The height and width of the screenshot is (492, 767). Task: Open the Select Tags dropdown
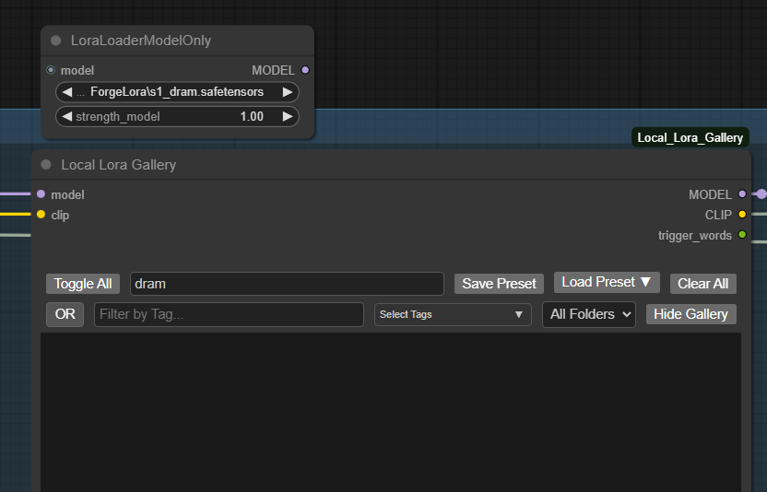(x=453, y=314)
